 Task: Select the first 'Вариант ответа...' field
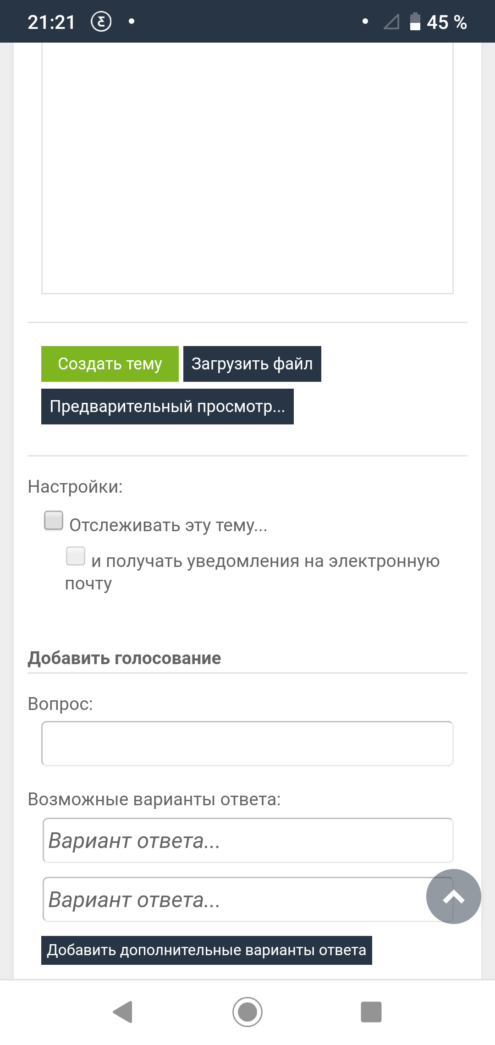248,840
